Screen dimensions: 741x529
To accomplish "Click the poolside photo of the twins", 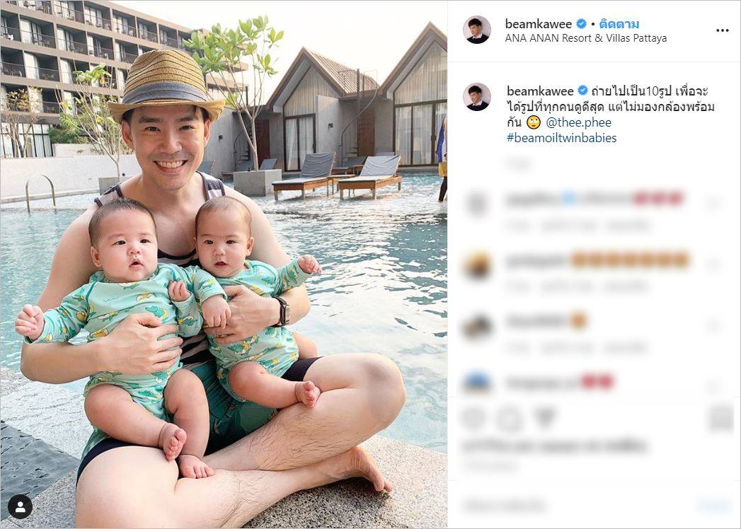I will pos(224,264).
